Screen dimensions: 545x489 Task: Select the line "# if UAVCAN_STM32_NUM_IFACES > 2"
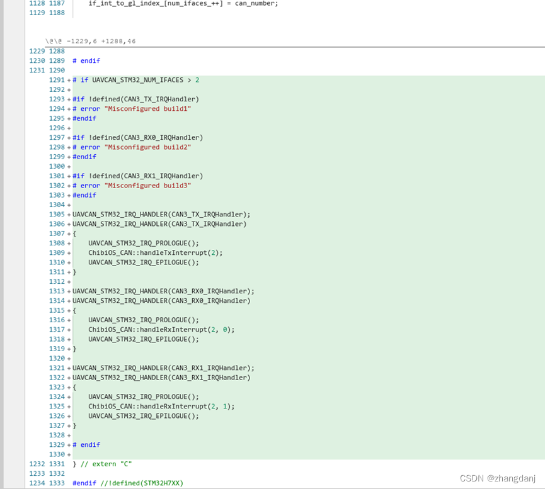[136, 80]
